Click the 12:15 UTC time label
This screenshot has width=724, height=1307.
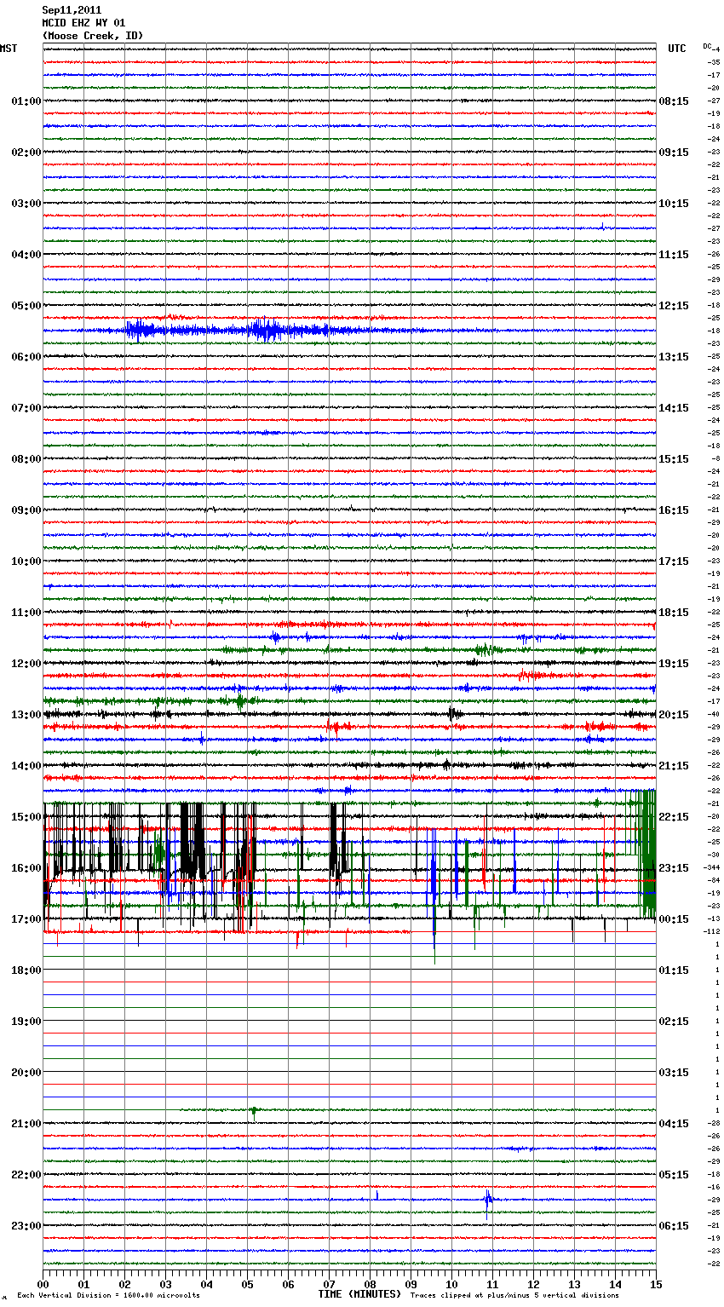(674, 306)
